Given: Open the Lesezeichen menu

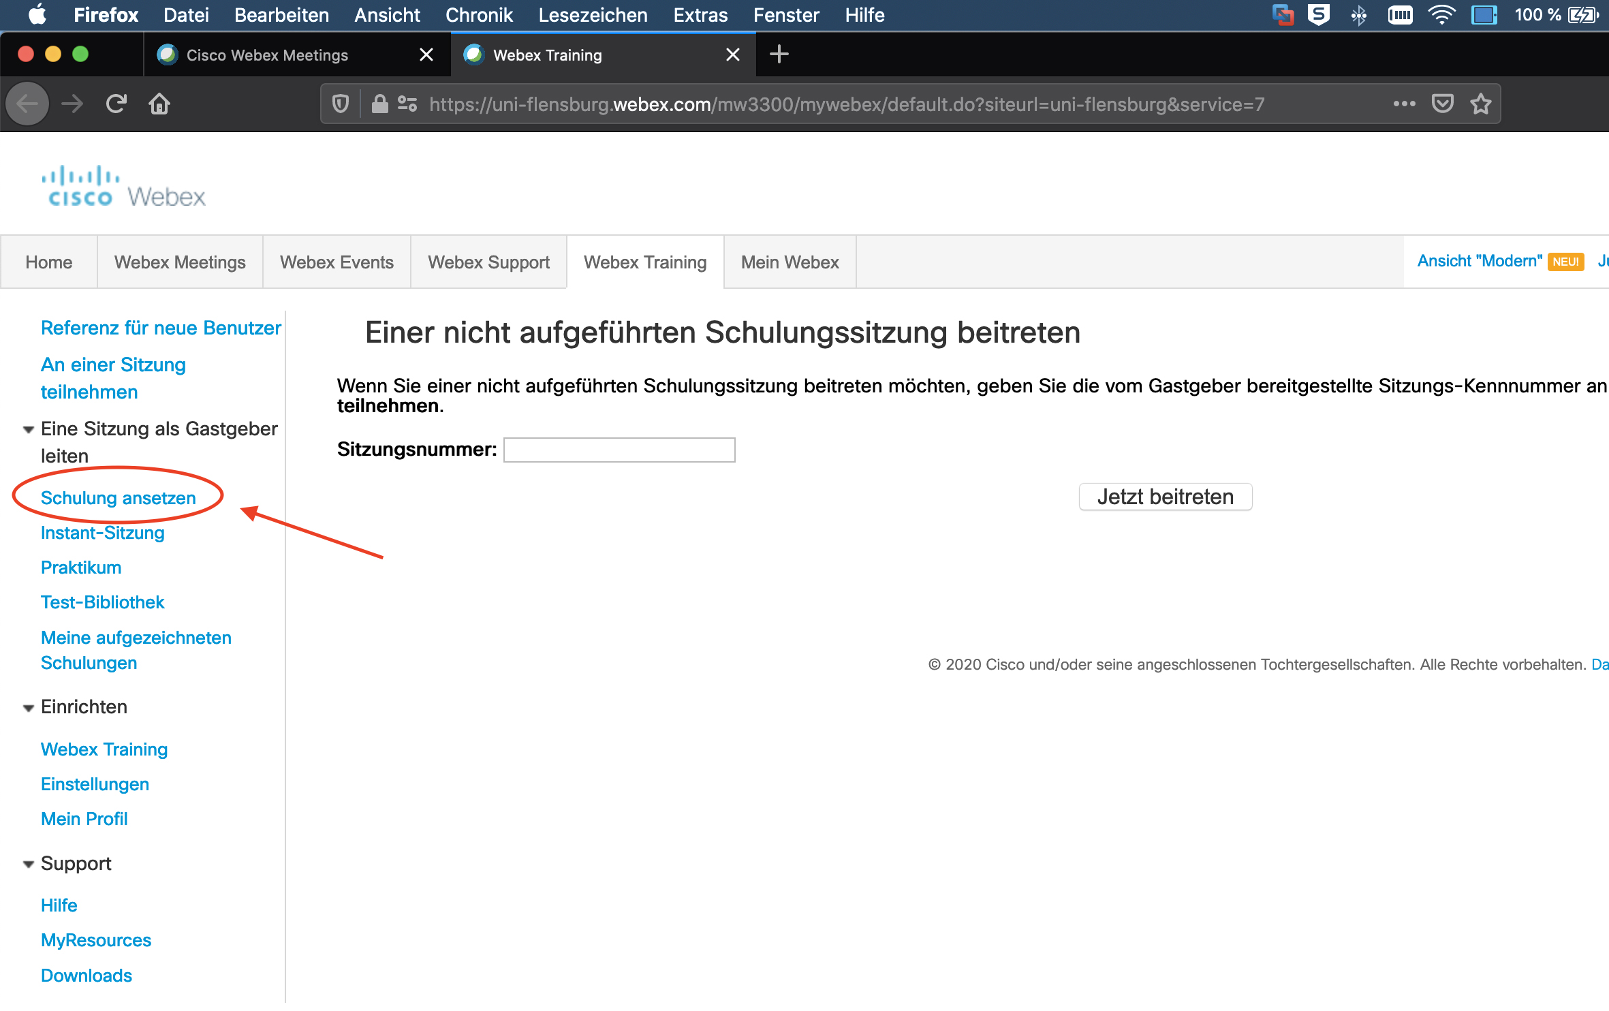Looking at the screenshot, I should coord(593,14).
